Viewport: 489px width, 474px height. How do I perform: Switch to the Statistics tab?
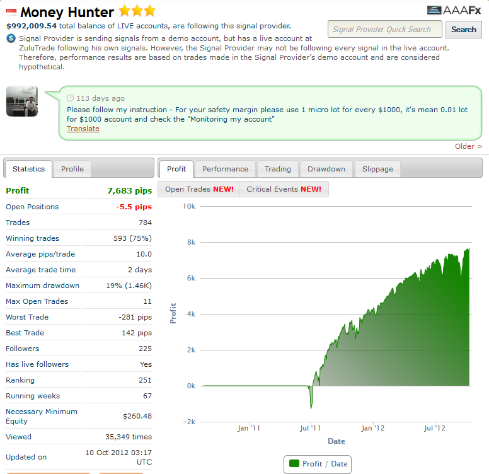(29, 169)
